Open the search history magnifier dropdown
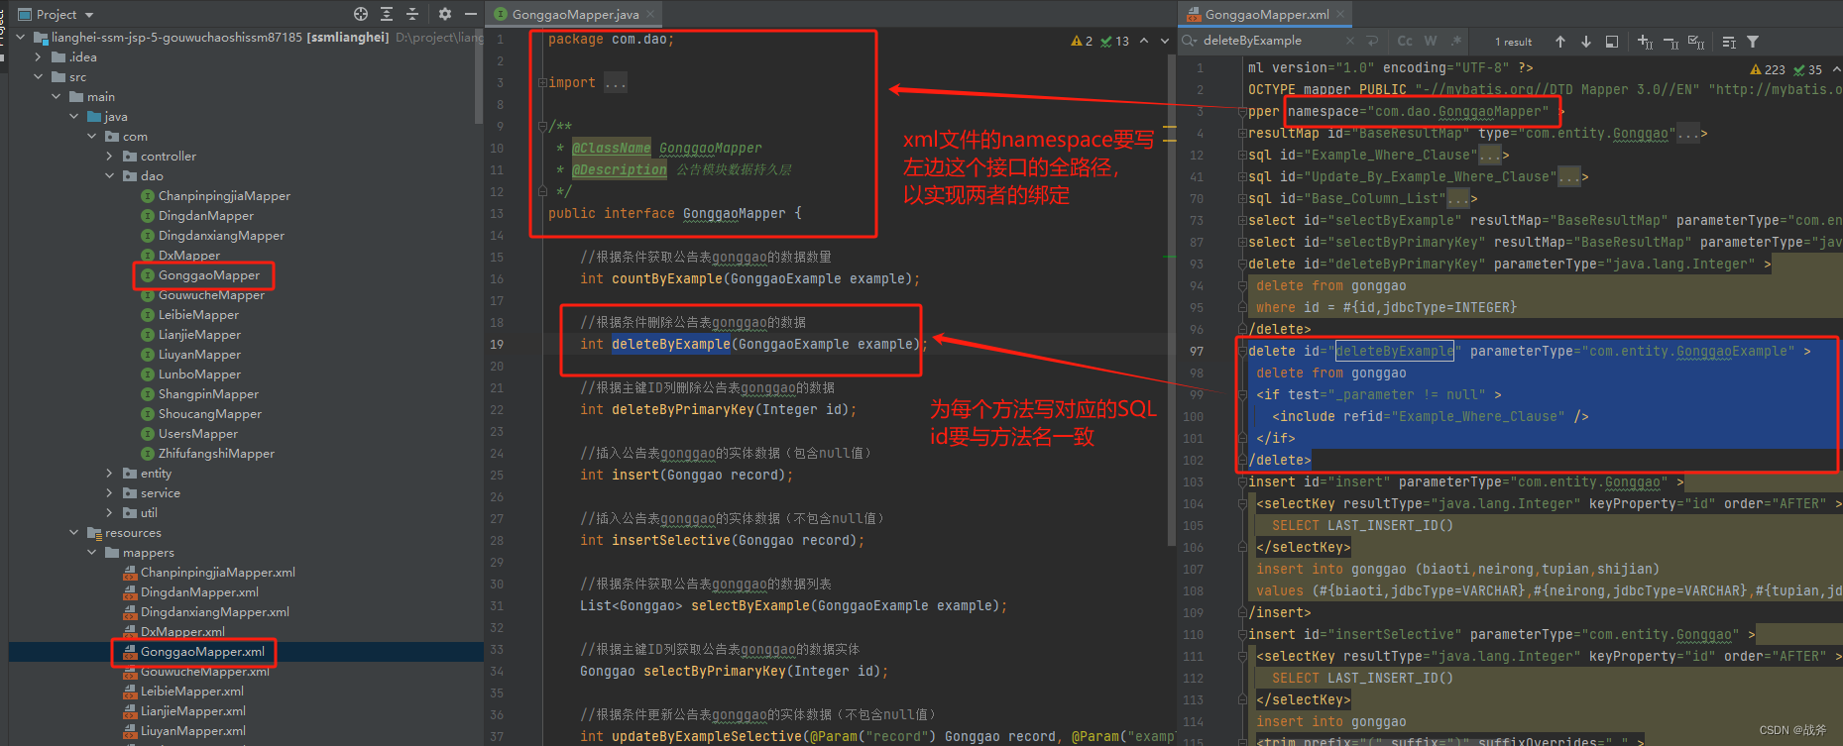Screen dimensions: 1843x746 pyautogui.click(x=1190, y=41)
